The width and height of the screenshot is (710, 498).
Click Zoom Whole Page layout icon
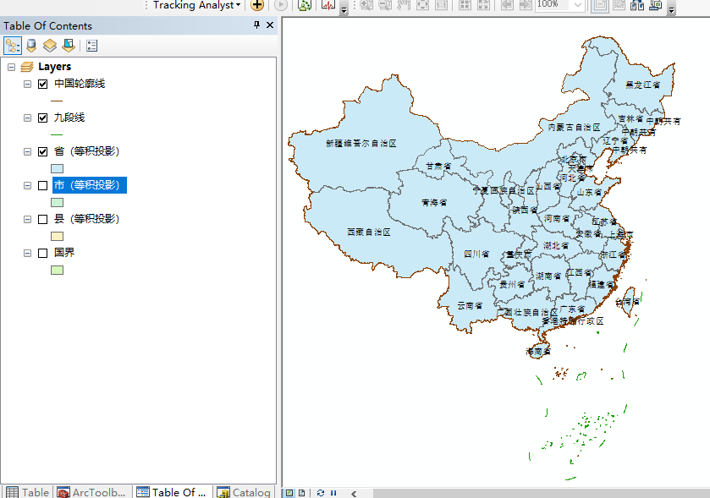tap(422, 5)
